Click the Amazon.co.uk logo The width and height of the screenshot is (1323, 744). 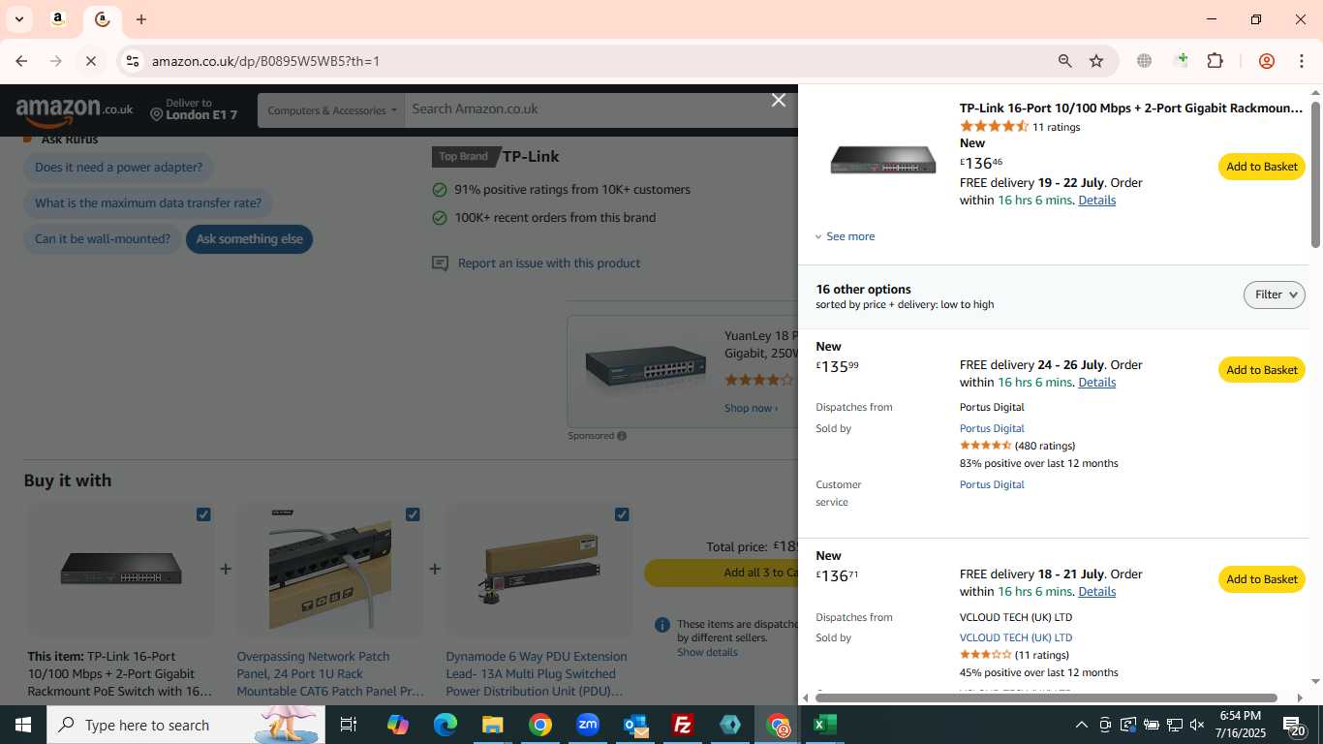[x=75, y=111]
